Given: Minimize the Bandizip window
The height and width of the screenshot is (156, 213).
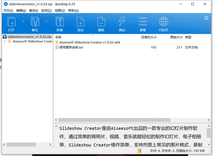Looking at the screenshot, I should [x=181, y=4].
